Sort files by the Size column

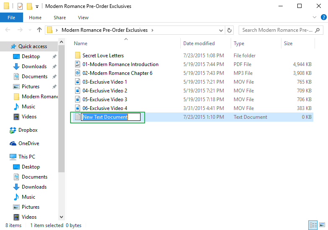coord(288,43)
